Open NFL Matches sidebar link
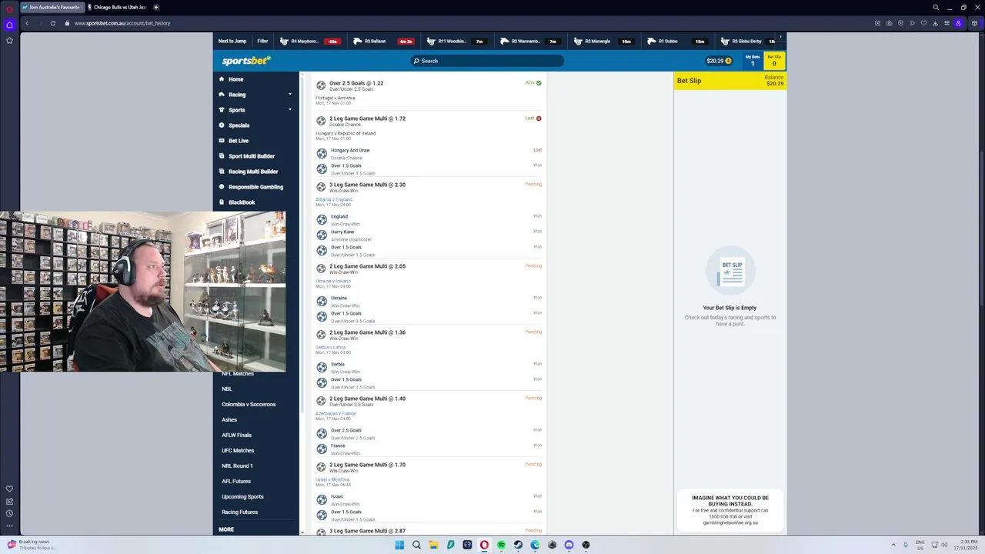This screenshot has height=554, width=985. tap(238, 374)
